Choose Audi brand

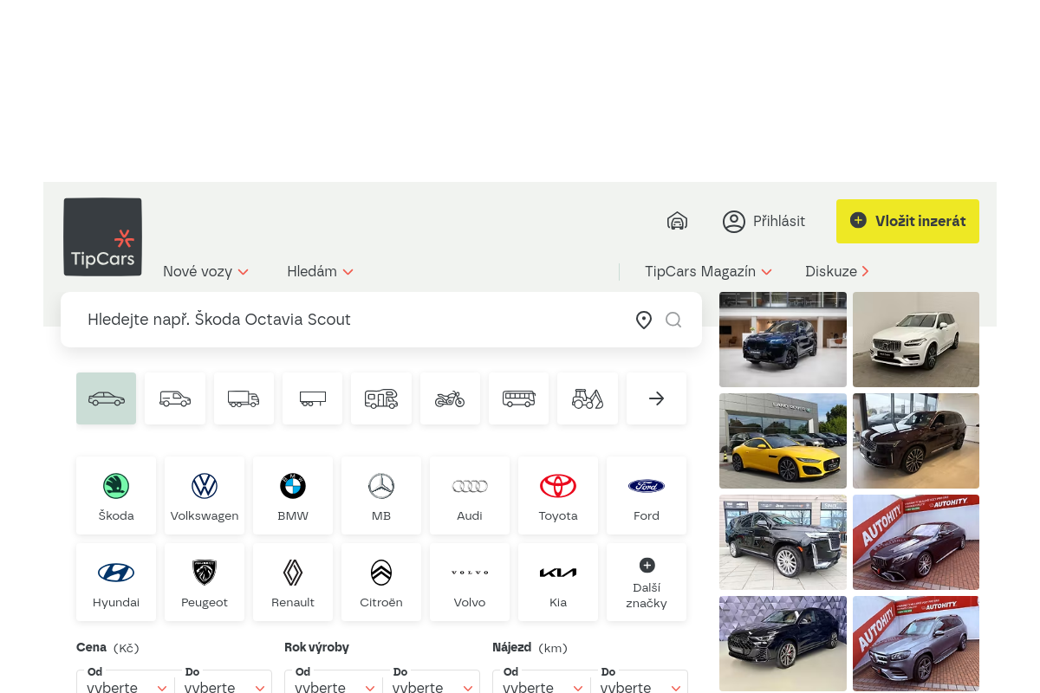(470, 495)
